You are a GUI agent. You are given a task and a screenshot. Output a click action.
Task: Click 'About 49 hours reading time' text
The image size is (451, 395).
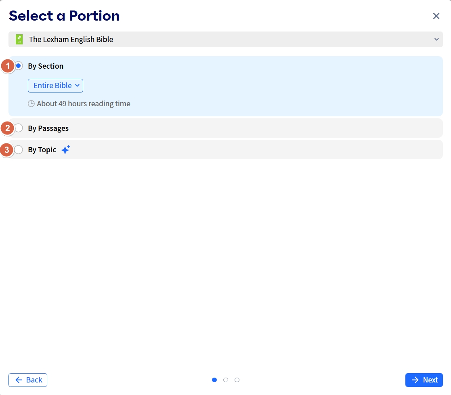pyautogui.click(x=84, y=103)
